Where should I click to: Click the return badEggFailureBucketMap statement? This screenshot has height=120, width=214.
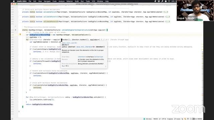(39, 104)
